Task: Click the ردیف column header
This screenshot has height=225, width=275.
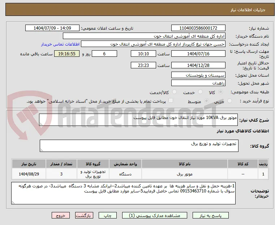Action: point(263,164)
